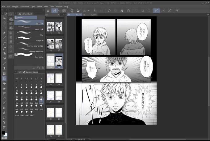
Task: Click the Duplicate sub tool icon
Action: tap(38, 68)
